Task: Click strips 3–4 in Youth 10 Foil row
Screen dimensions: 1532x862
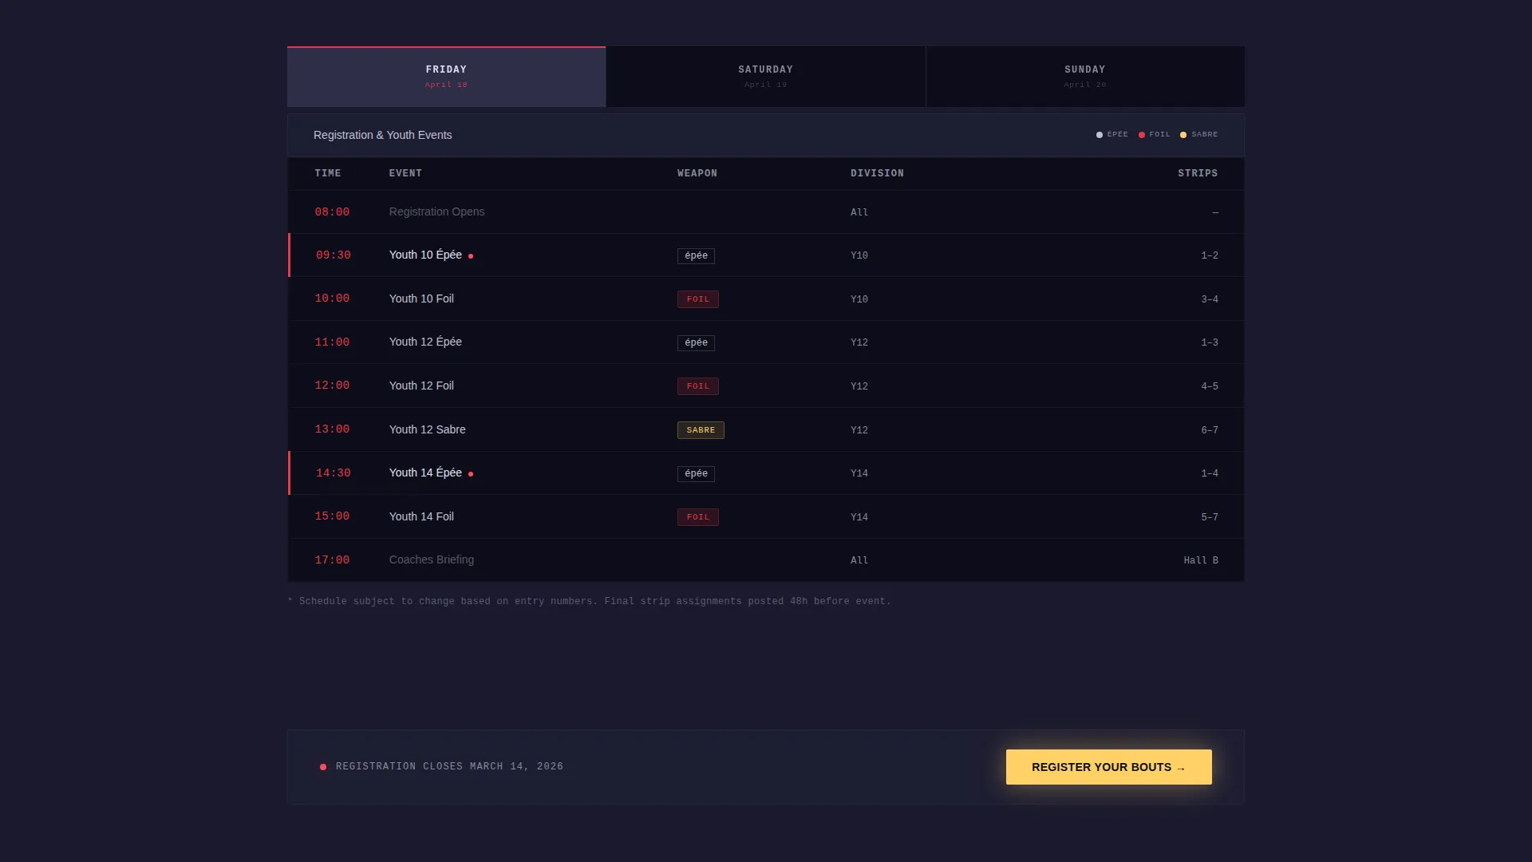Action: pos(1210,299)
